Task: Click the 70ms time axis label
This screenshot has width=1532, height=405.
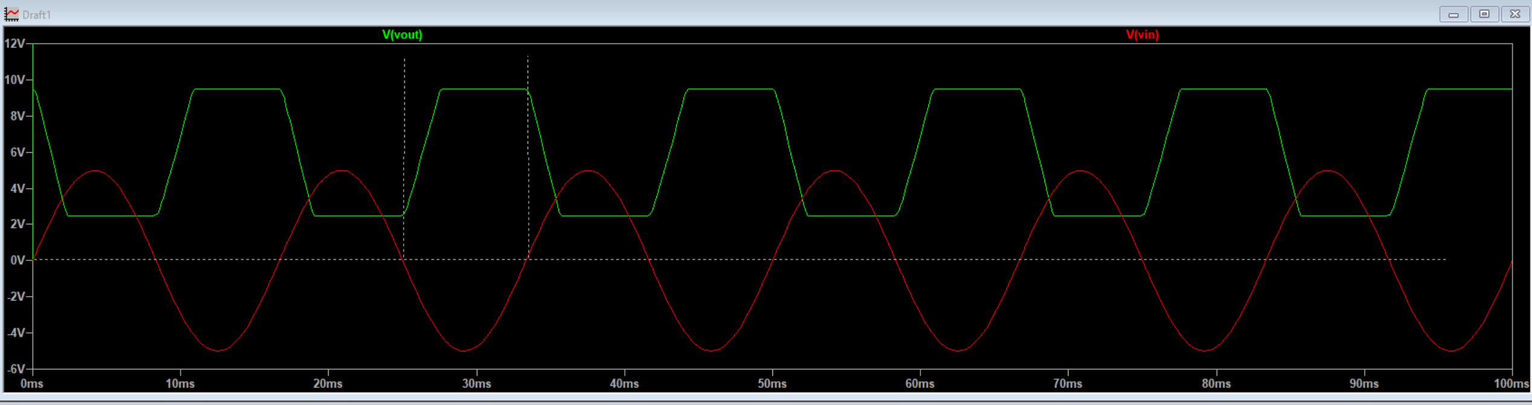Action: point(1068,384)
